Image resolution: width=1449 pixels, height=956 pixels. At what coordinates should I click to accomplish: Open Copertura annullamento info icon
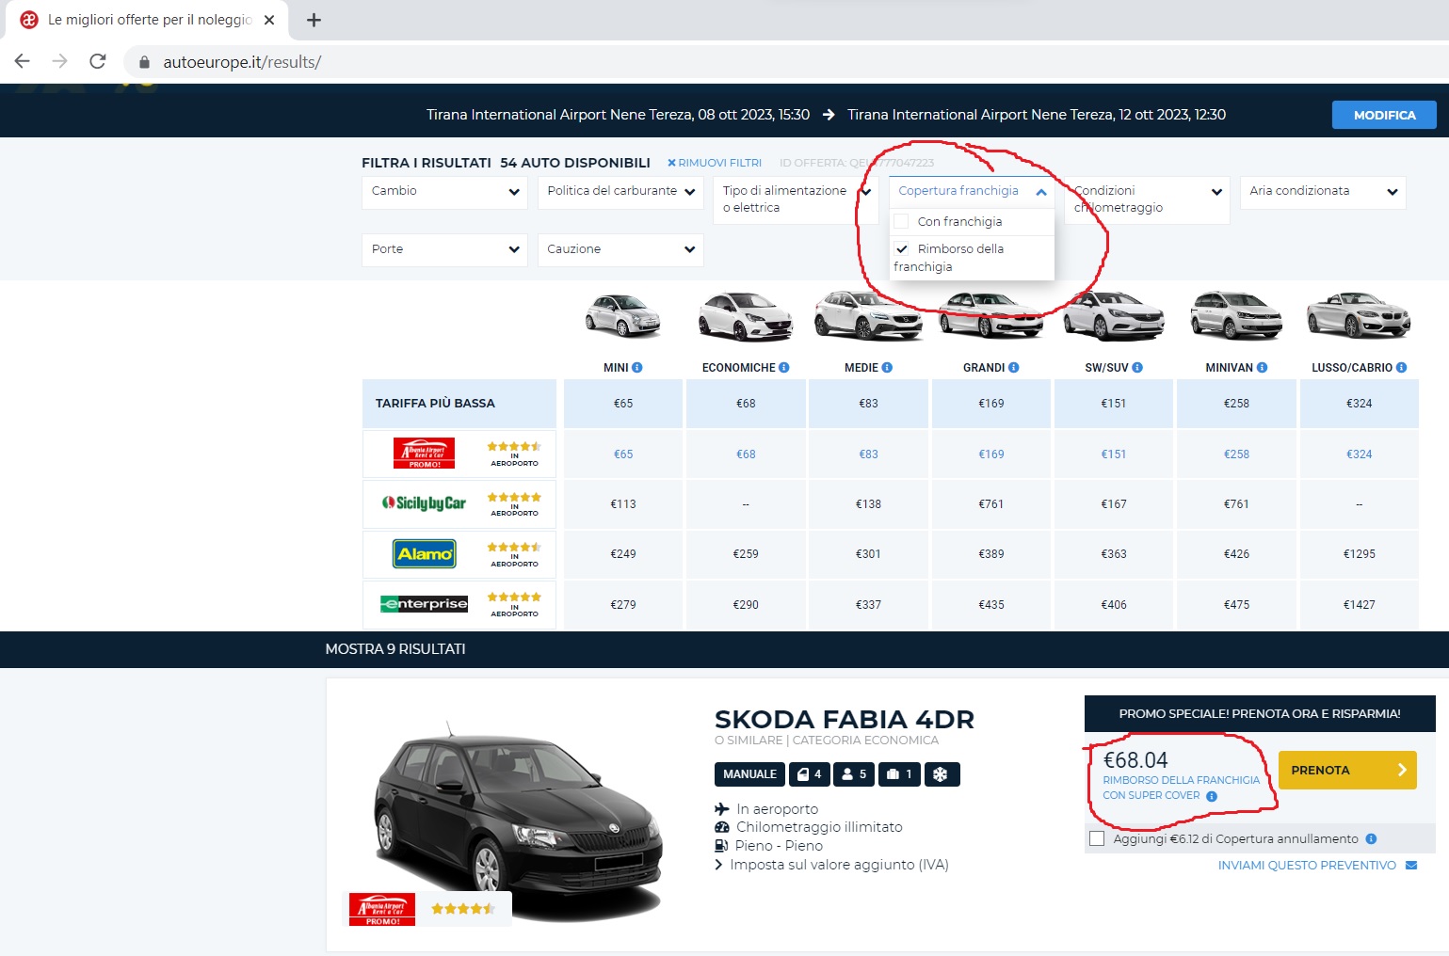point(1371,838)
